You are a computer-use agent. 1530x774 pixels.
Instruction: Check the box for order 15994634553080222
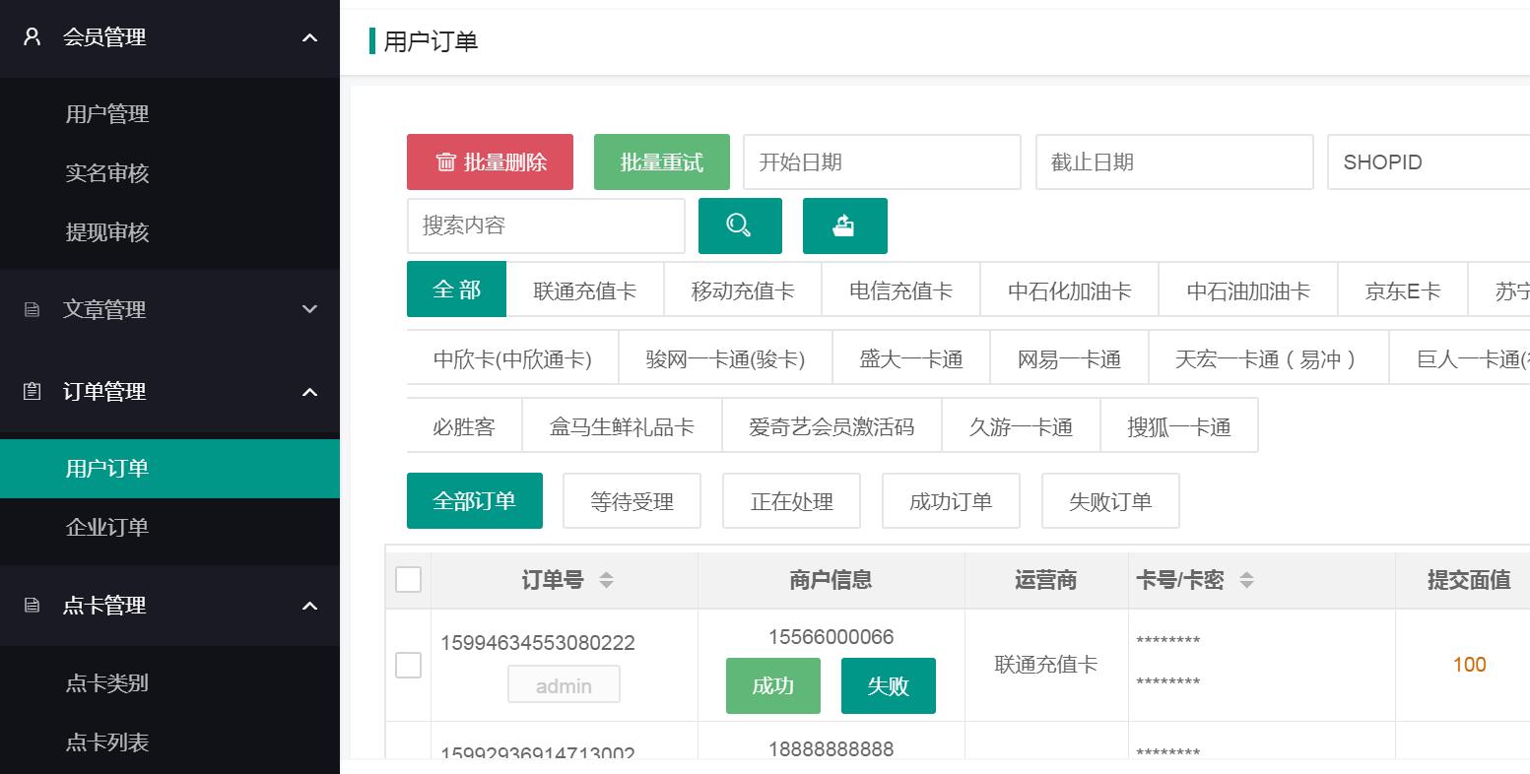point(408,665)
